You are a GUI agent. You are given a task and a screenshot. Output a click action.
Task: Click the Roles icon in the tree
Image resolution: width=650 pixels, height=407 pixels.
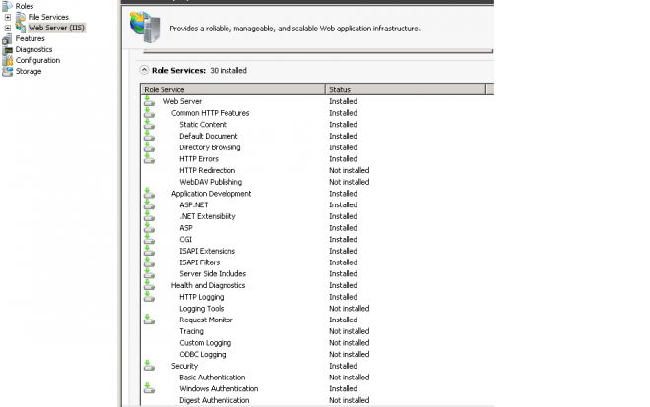tap(7, 6)
